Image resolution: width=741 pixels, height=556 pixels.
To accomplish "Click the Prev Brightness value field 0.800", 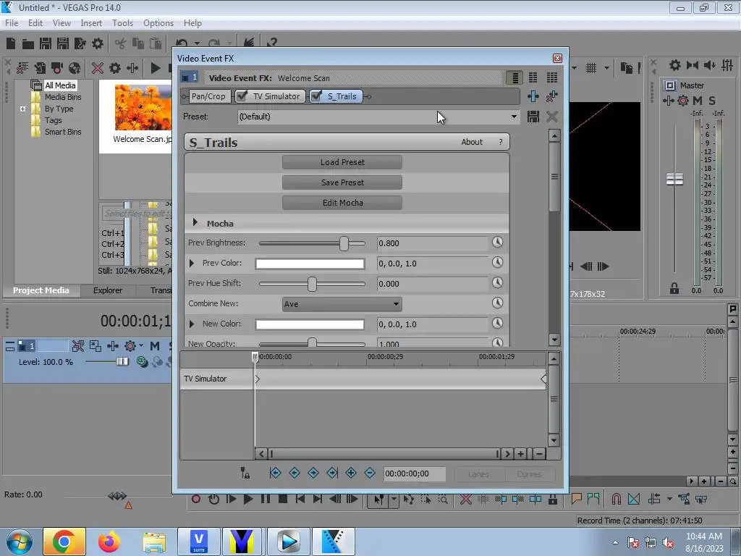I will 433,243.
